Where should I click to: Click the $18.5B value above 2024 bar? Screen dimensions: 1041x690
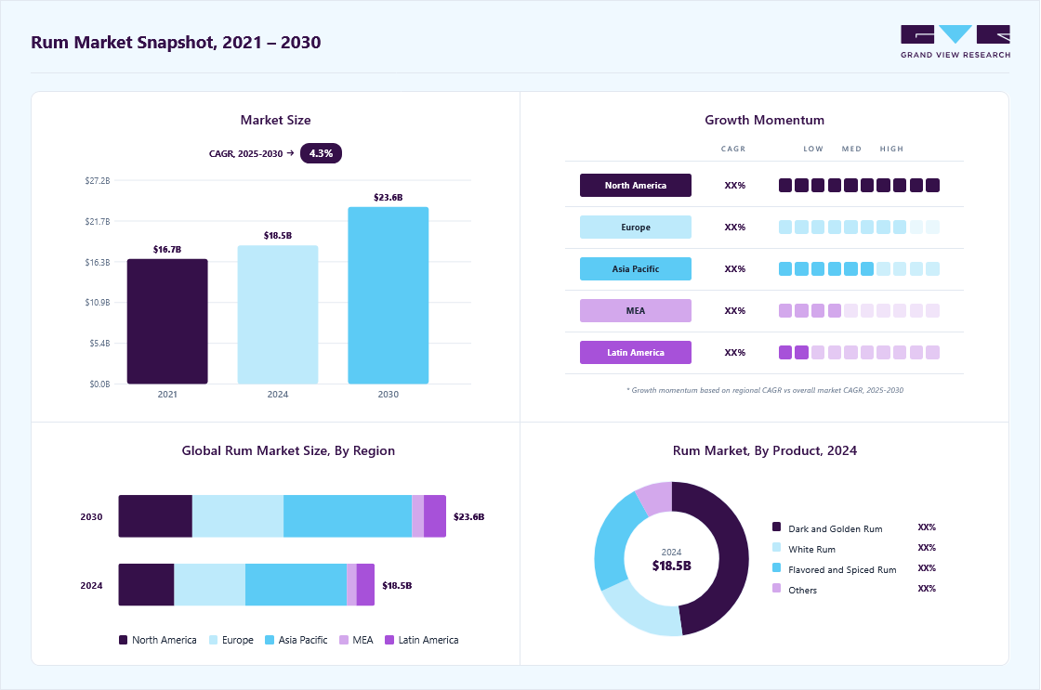[x=278, y=236]
